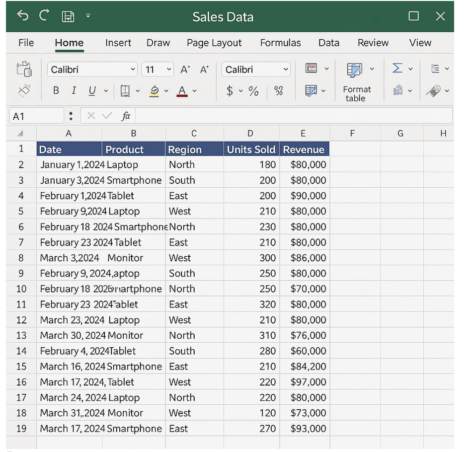
Task: Click the Select All corner triangle
Action: pyautogui.click(x=20, y=133)
